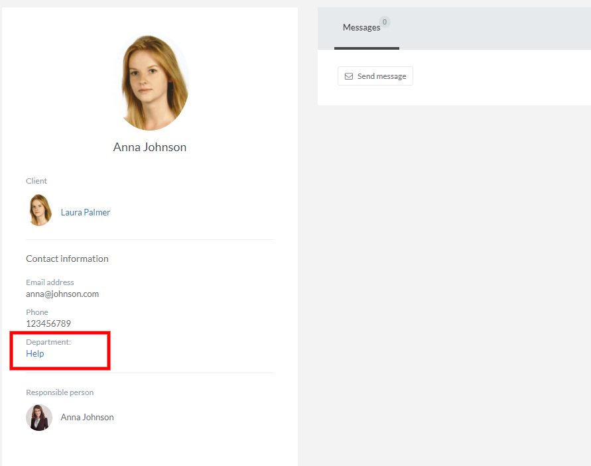Click the phone number 123456789
Image resolution: width=591 pixels, height=466 pixels.
pos(48,324)
